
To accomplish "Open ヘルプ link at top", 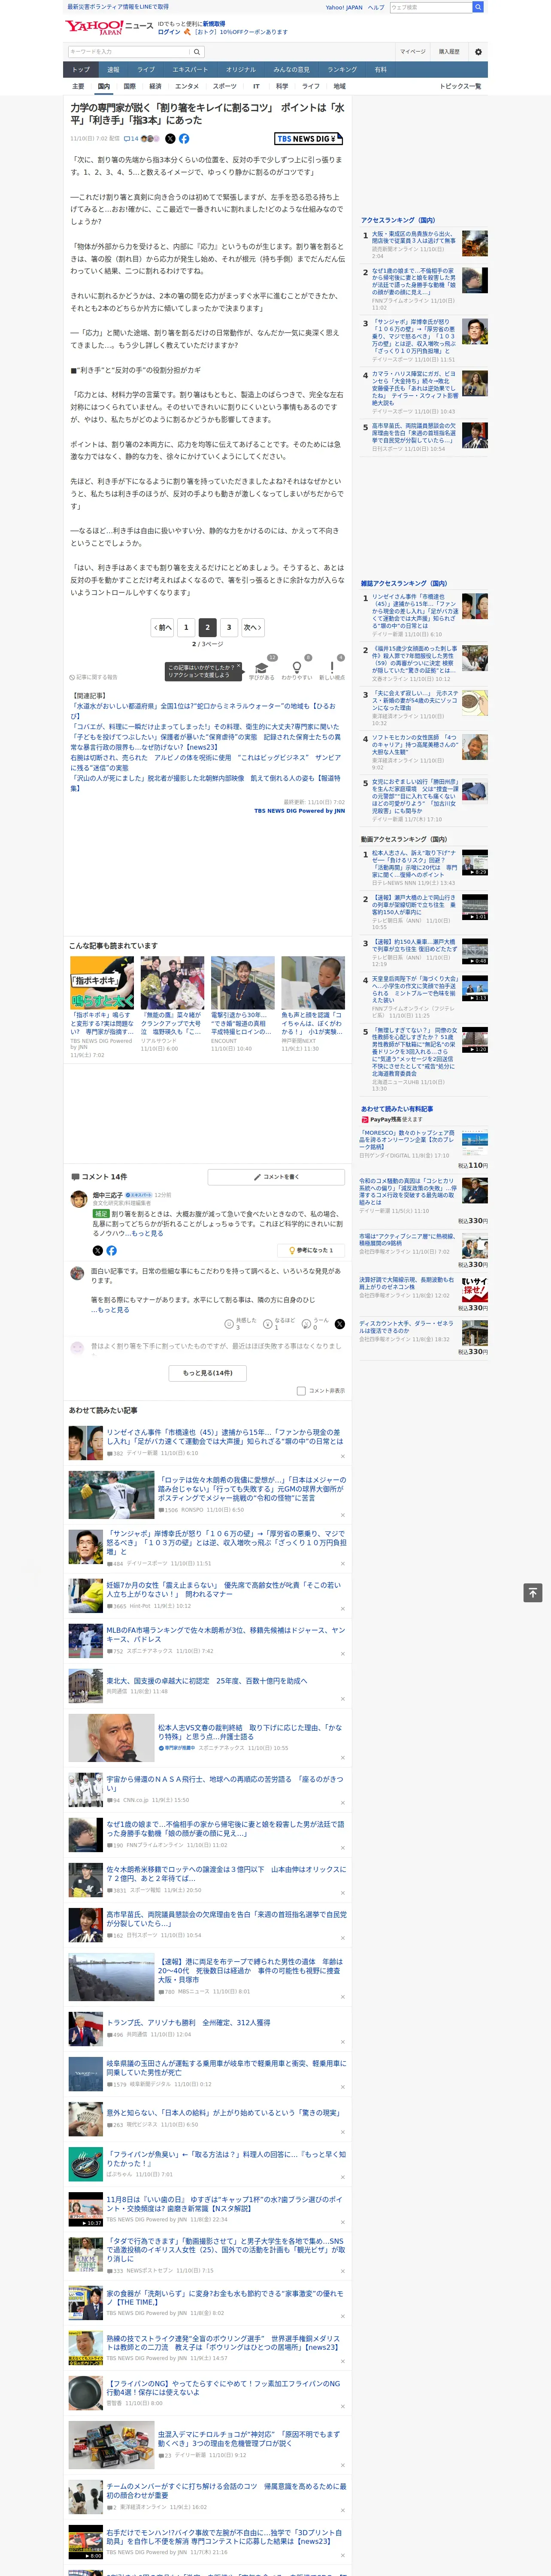I will coord(376,7).
